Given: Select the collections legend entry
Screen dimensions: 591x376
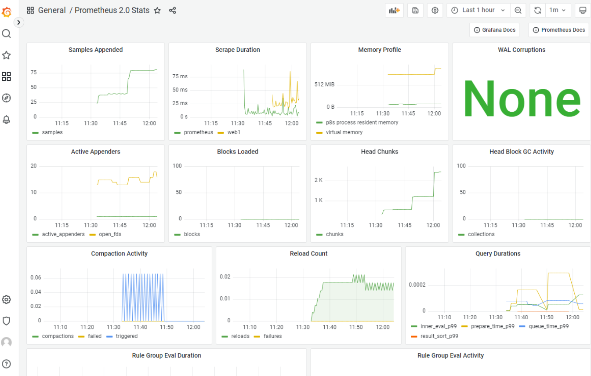Looking at the screenshot, I should [481, 234].
